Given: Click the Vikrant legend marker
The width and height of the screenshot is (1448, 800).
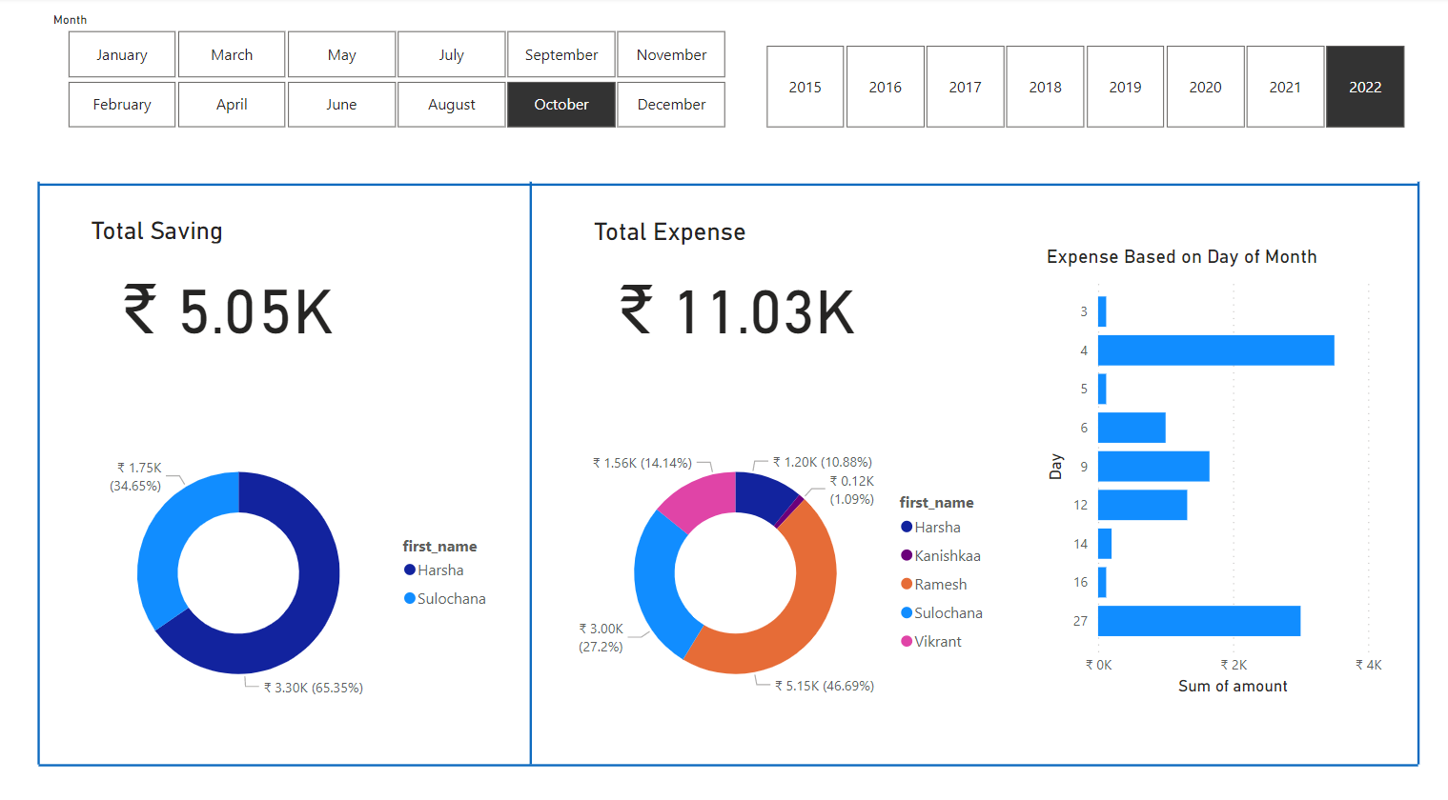Looking at the screenshot, I should 908,641.
